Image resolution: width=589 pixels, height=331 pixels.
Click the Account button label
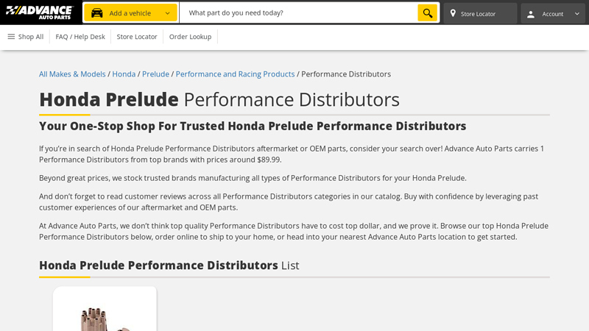(x=552, y=14)
